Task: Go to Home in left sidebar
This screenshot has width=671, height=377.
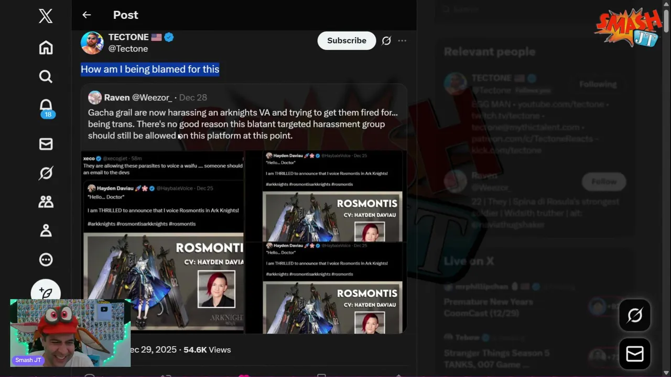Action: coord(46,48)
